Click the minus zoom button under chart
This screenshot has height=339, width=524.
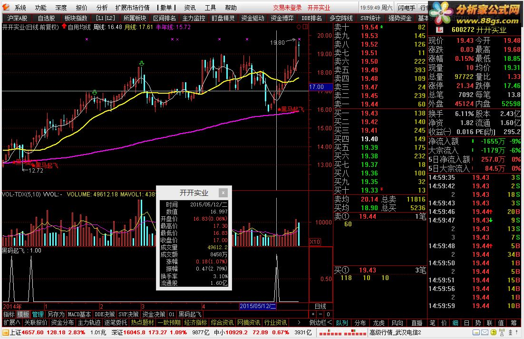pos(320,314)
